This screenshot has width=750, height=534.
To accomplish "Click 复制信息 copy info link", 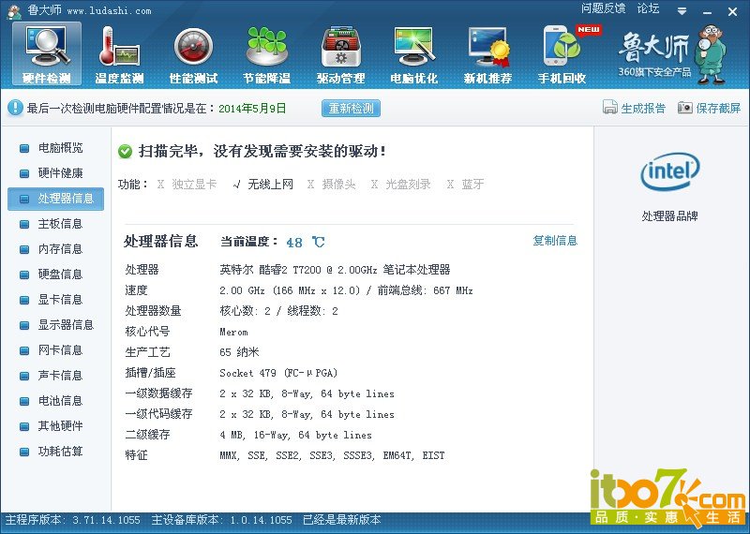I will [555, 241].
